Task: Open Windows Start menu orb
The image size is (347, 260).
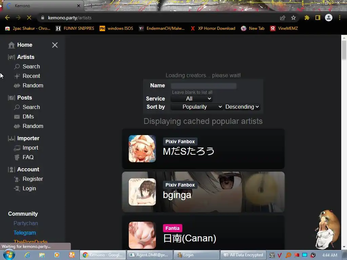Action: point(9,255)
